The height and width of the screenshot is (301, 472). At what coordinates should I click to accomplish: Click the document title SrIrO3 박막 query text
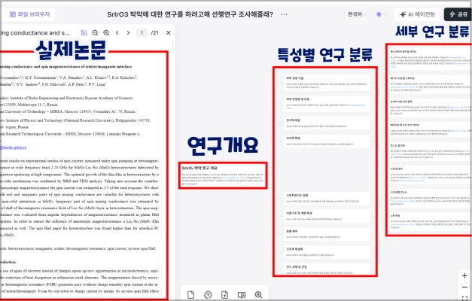[x=190, y=14]
